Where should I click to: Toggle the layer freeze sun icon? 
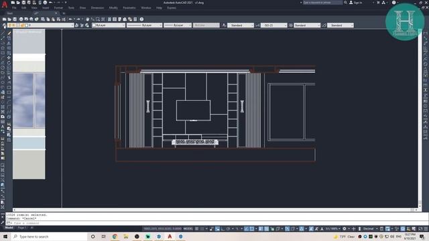[13, 25]
